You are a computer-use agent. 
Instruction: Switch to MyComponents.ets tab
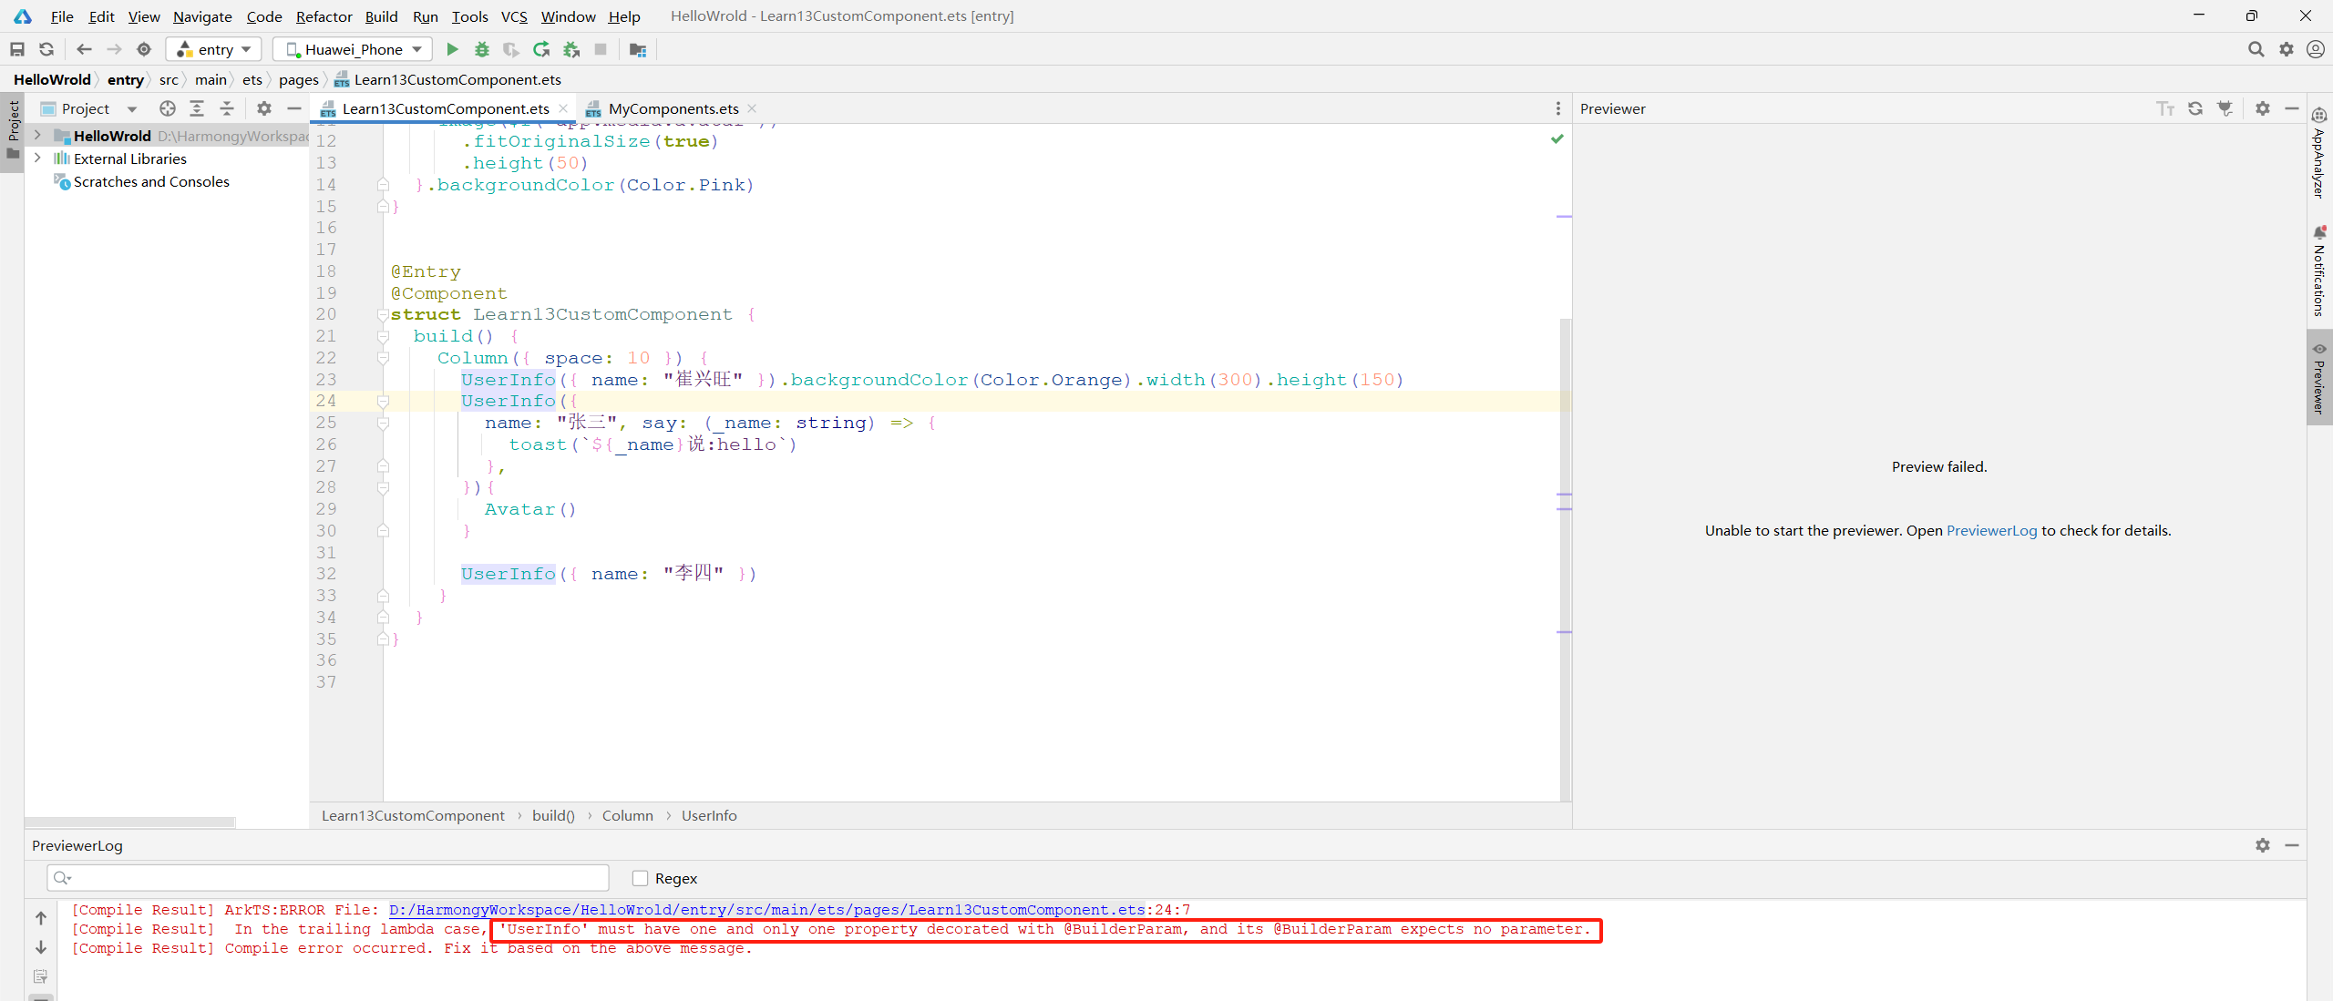coord(673,108)
